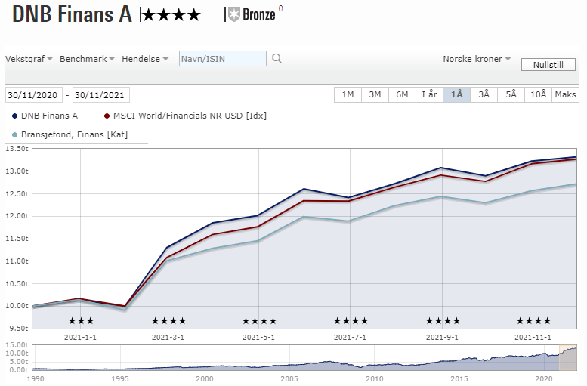Toggle the DNB Finans A legend label
This screenshot has width=587, height=386.
pos(49,116)
